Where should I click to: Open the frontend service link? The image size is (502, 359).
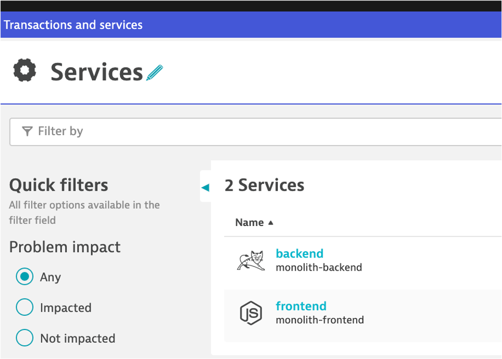click(301, 306)
